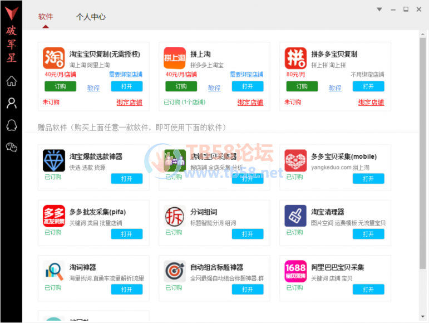The image size is (429, 323).
Task: Click the pink 1688 阿里巴巴宝贝采集 icon
Action: coord(295,271)
